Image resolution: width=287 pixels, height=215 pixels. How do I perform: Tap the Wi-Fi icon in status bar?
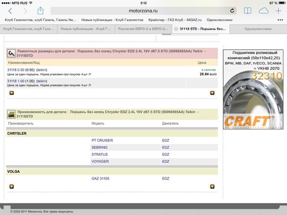click(30, 3)
